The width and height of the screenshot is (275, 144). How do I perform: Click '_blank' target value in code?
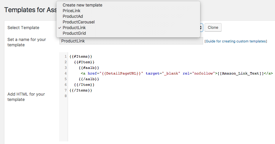pyautogui.click(x=171, y=73)
